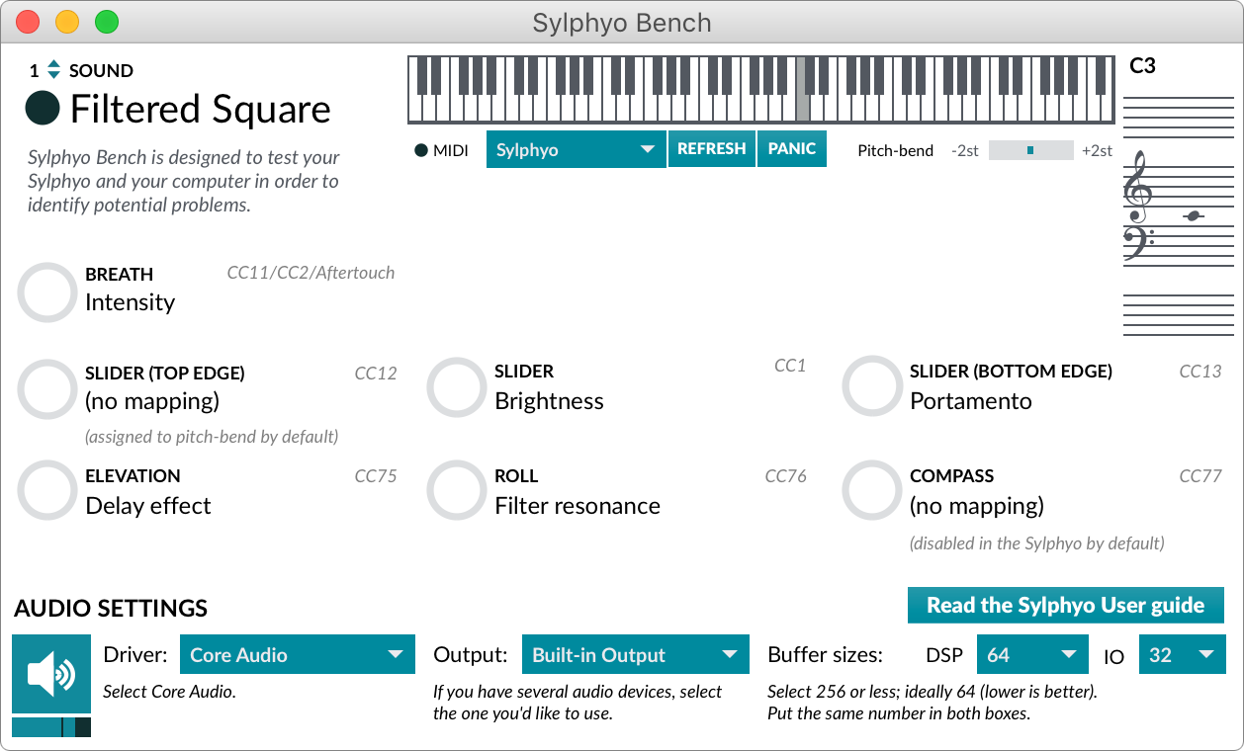
Task: Open Read the Sylphyo User guide
Action: [1066, 606]
